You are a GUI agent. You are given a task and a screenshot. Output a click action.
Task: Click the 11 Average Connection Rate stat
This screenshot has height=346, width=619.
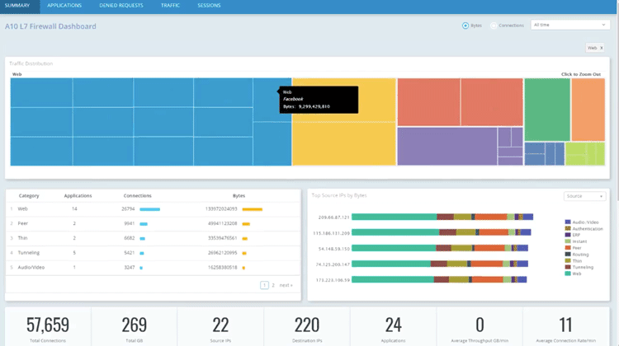tap(565, 328)
